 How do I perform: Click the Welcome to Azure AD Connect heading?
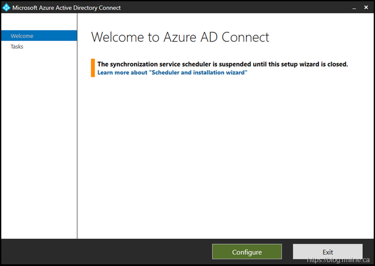180,37
